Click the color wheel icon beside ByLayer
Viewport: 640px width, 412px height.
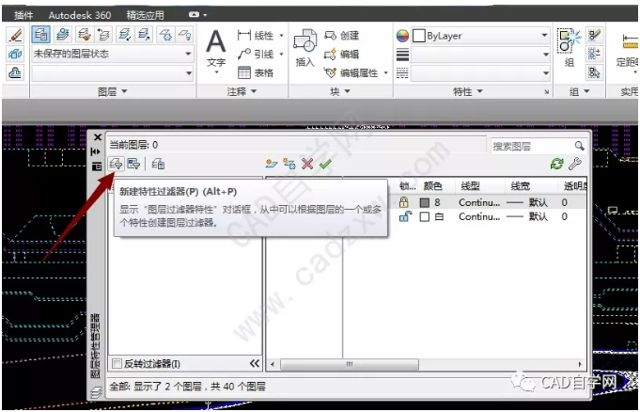(402, 36)
